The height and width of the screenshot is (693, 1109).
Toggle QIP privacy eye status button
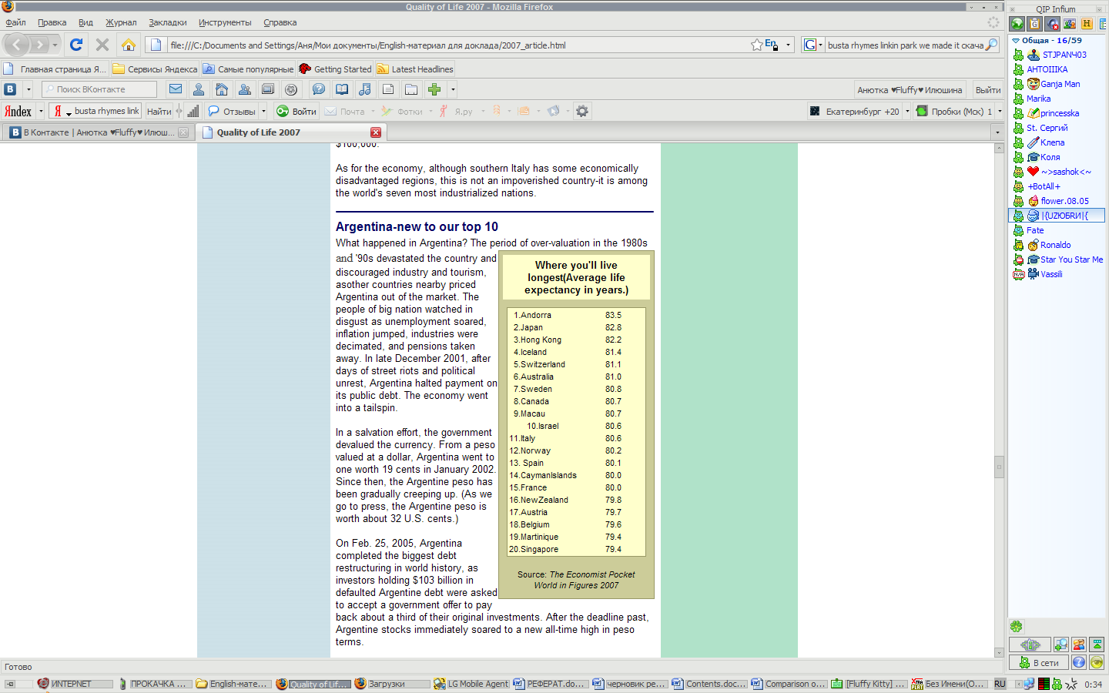point(1097,662)
